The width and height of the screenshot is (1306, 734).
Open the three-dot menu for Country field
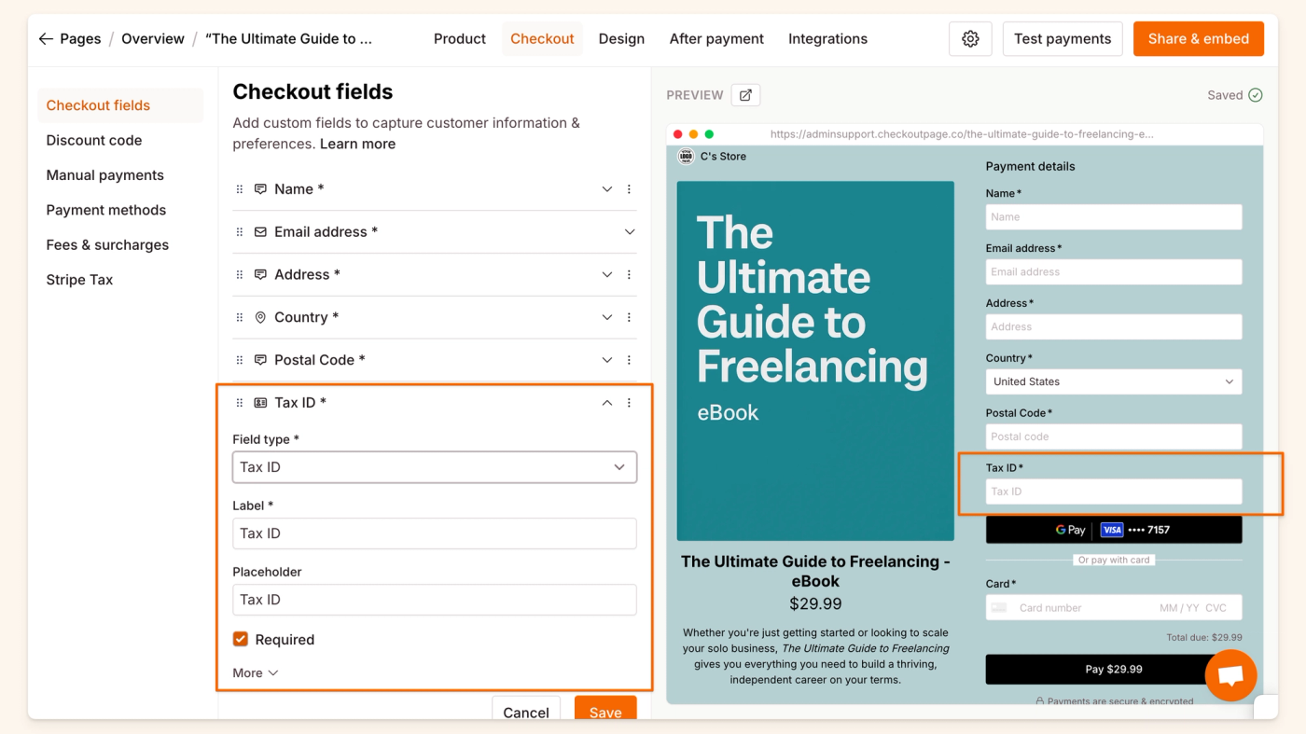629,318
